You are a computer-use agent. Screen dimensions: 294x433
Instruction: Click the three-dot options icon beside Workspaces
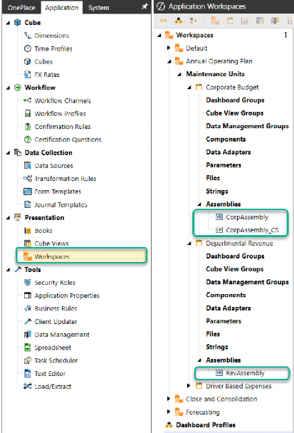[285, 35]
